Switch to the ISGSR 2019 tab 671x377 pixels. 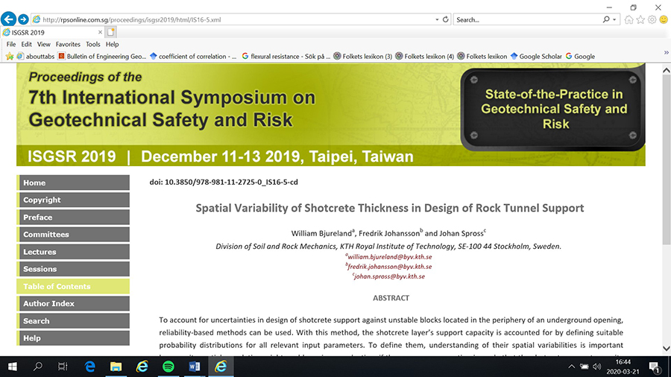pos(52,32)
